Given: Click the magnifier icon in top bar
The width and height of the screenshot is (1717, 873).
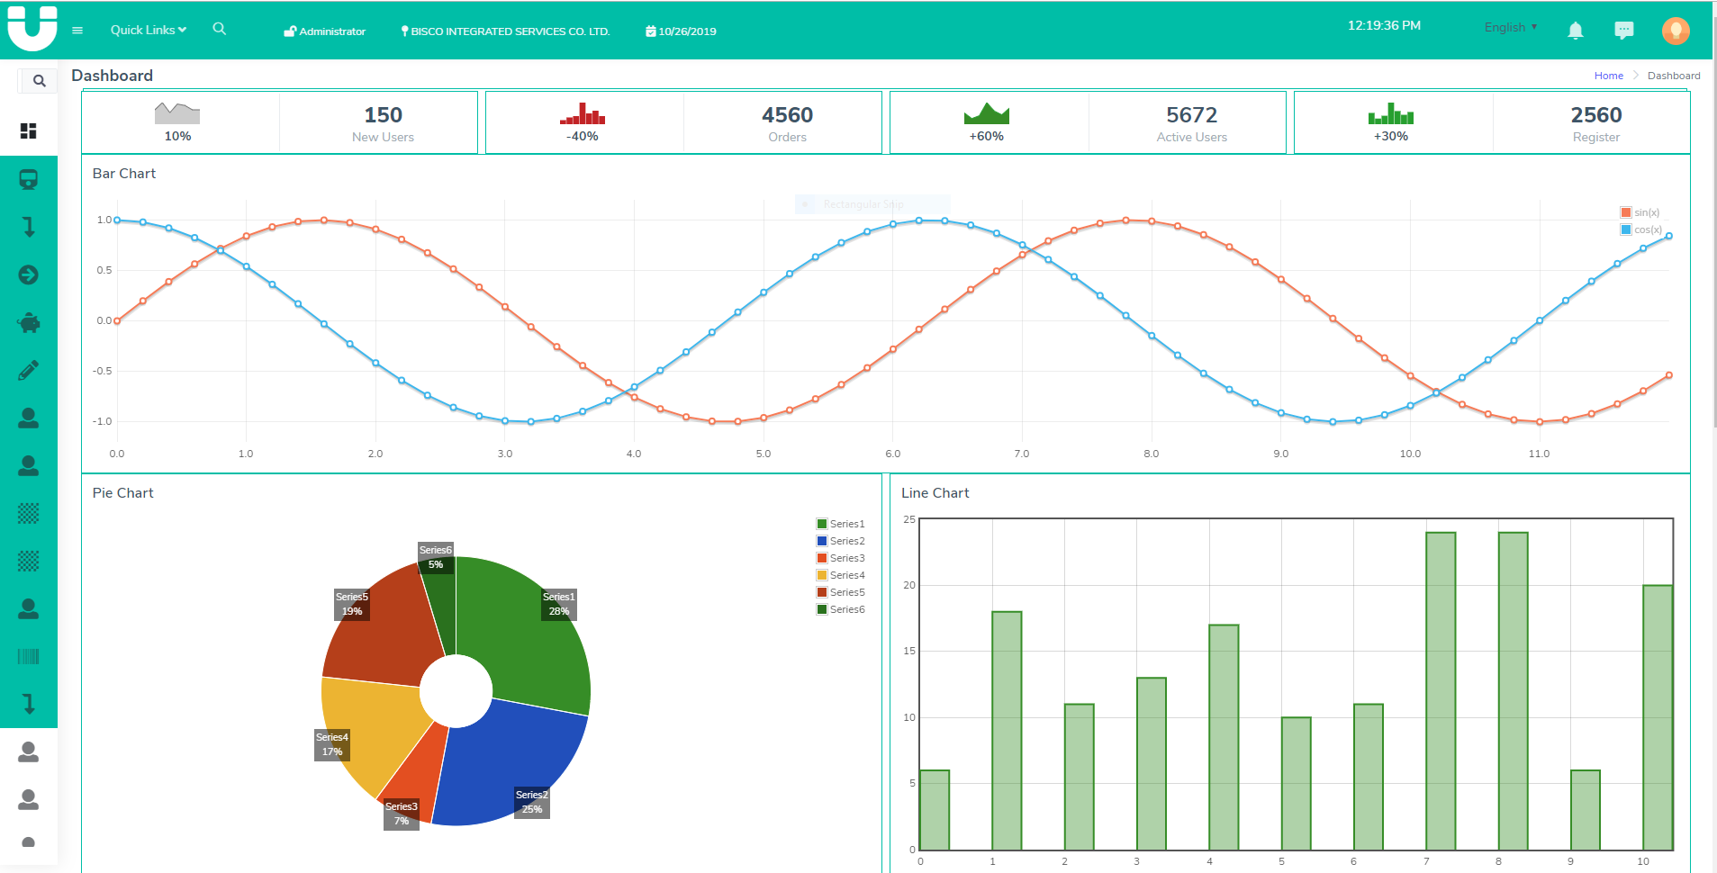Looking at the screenshot, I should [220, 29].
